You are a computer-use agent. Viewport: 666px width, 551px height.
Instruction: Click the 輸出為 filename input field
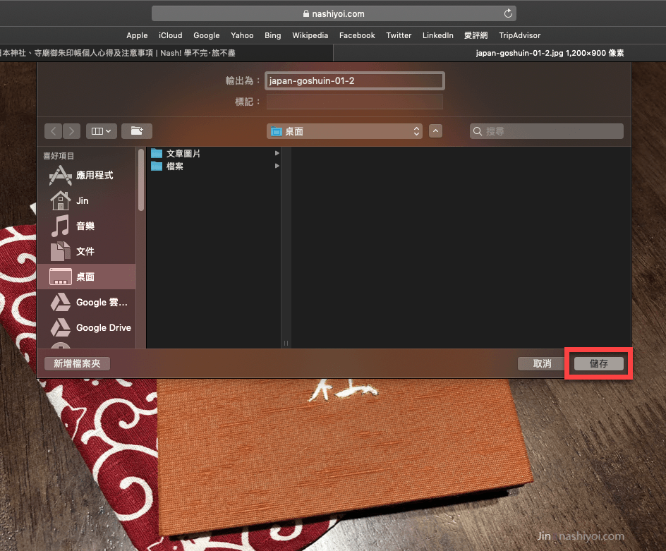pyautogui.click(x=355, y=80)
